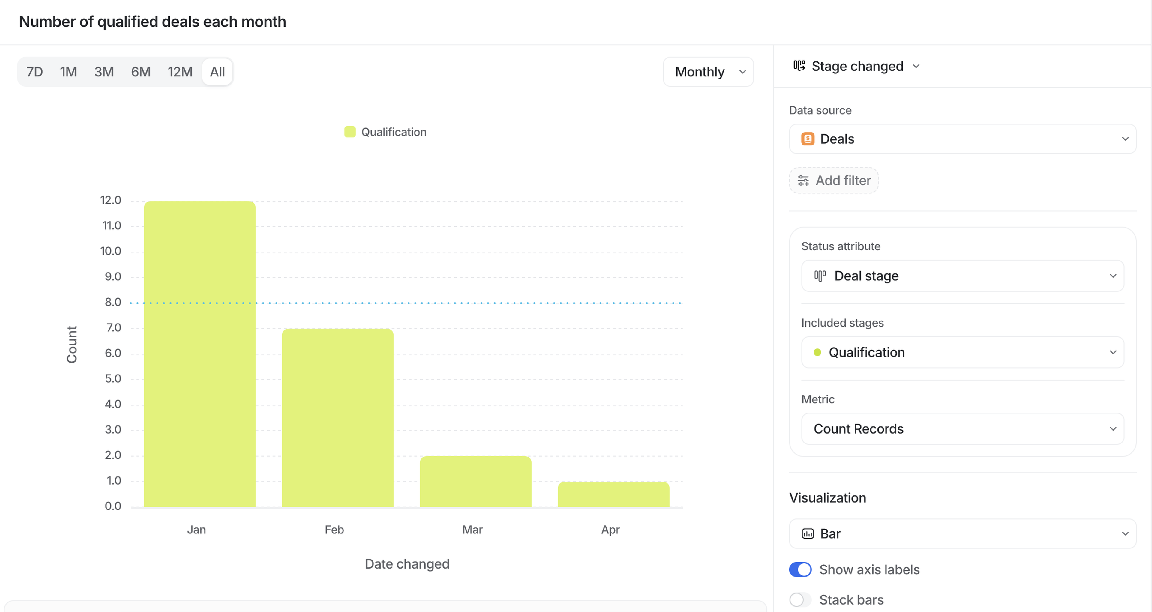This screenshot has width=1152, height=612.
Task: Switch to the 12M time range
Action: (180, 72)
